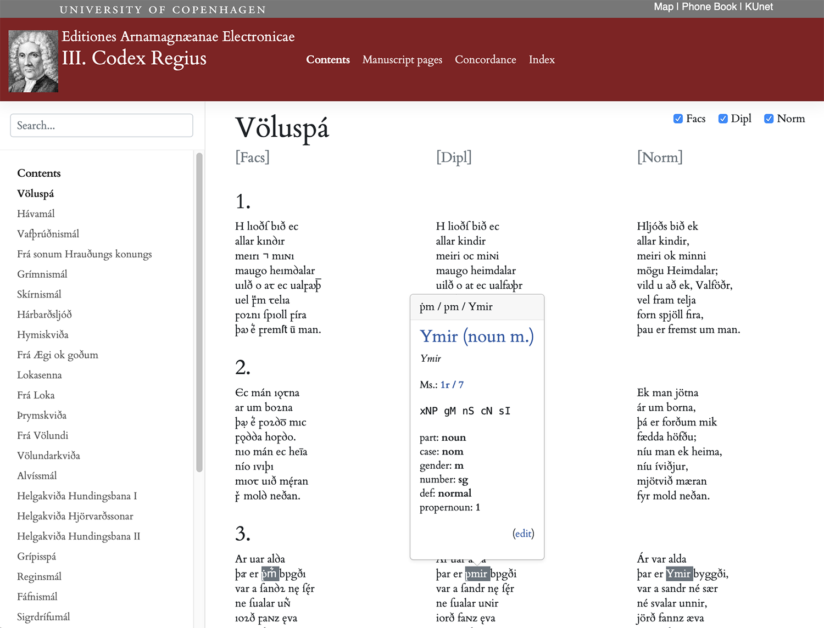The image size is (824, 628).
Task: Click the KUnet link in the top bar
Action: point(759,7)
